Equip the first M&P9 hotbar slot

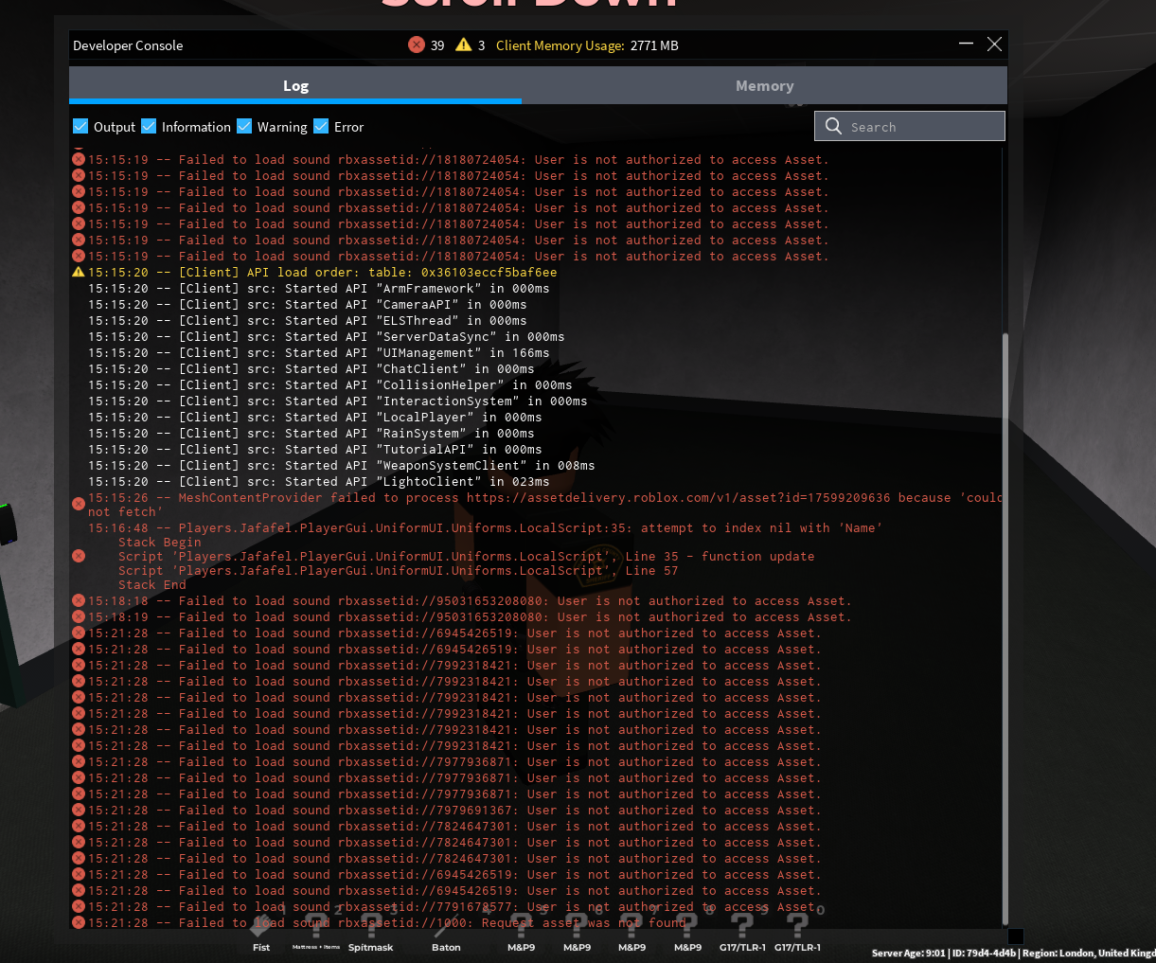[x=521, y=932]
